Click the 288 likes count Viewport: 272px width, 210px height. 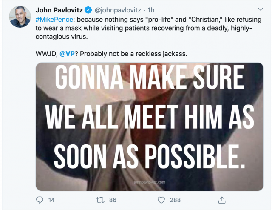[x=175, y=200]
